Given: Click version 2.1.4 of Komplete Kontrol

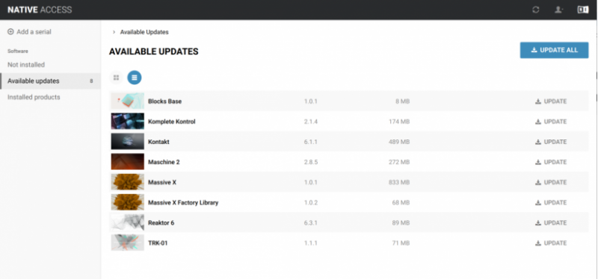Looking at the screenshot, I should click(311, 122).
